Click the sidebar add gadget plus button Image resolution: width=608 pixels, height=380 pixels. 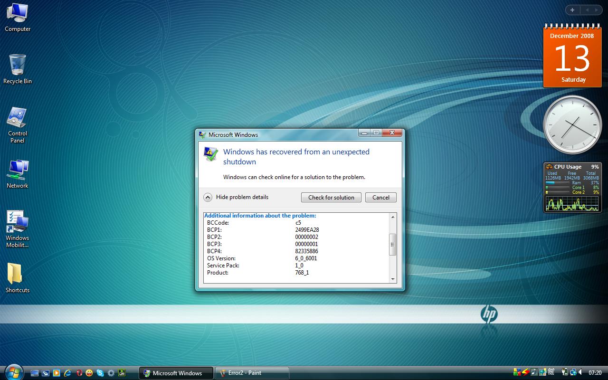pyautogui.click(x=572, y=10)
